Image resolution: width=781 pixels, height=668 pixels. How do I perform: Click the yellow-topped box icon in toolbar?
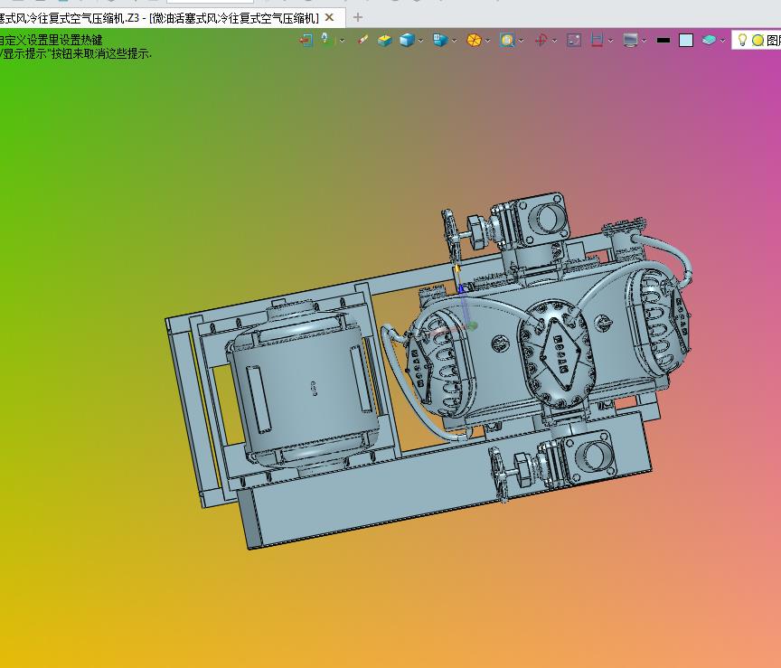384,40
